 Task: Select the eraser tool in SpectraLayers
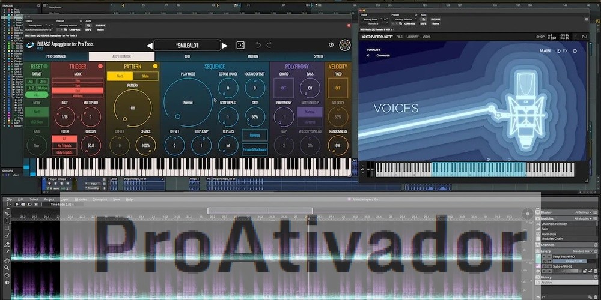pos(7,244)
